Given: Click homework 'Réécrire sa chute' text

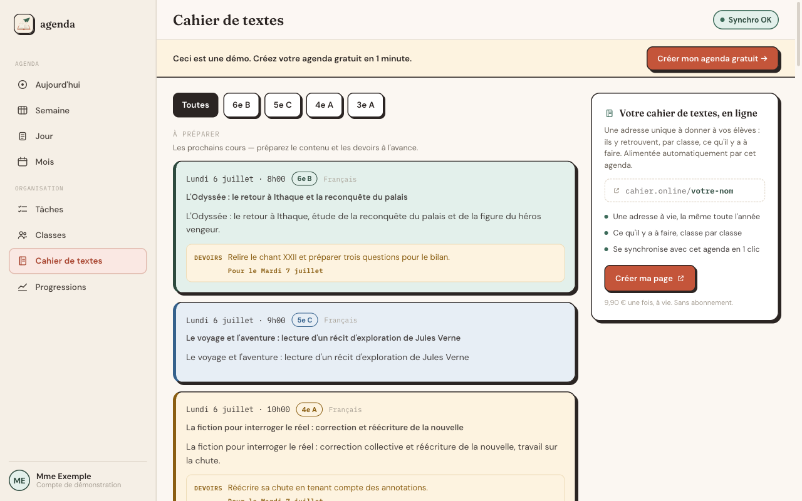Looking at the screenshot, I should [328, 487].
